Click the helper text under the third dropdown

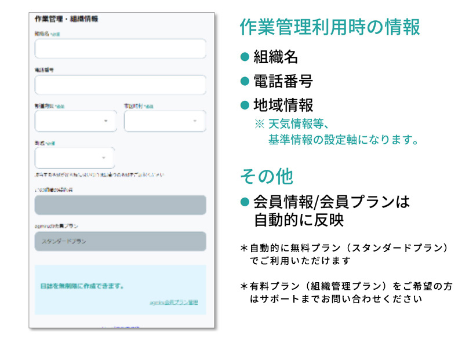pos(100,174)
